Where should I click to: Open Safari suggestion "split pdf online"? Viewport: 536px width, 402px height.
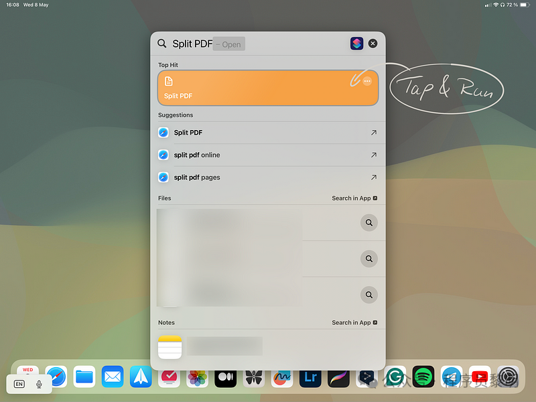[x=267, y=155]
